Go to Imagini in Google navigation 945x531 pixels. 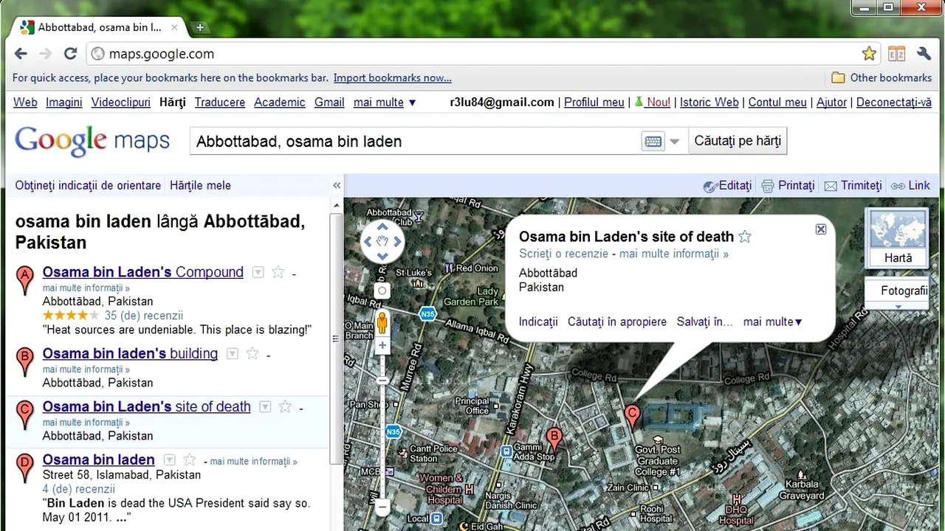tap(64, 103)
